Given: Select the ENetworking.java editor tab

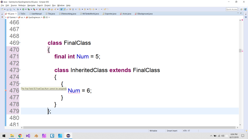Looking at the screenshot, I should [x=68, y=14].
